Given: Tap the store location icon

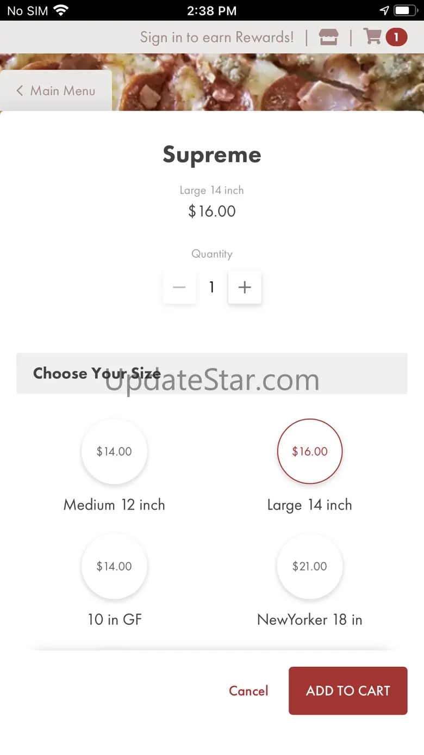Looking at the screenshot, I should (x=328, y=37).
